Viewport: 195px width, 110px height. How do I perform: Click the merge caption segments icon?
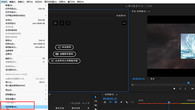pyautogui.click(x=68, y=23)
